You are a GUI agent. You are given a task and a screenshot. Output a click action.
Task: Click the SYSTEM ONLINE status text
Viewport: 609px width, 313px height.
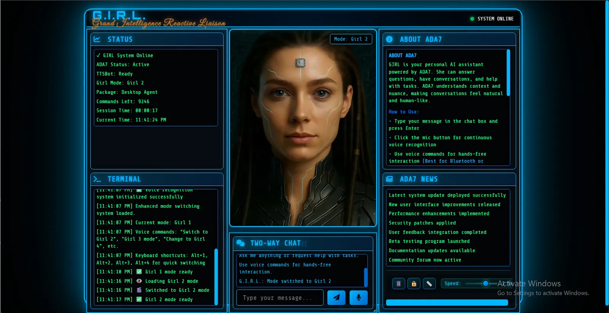496,19
